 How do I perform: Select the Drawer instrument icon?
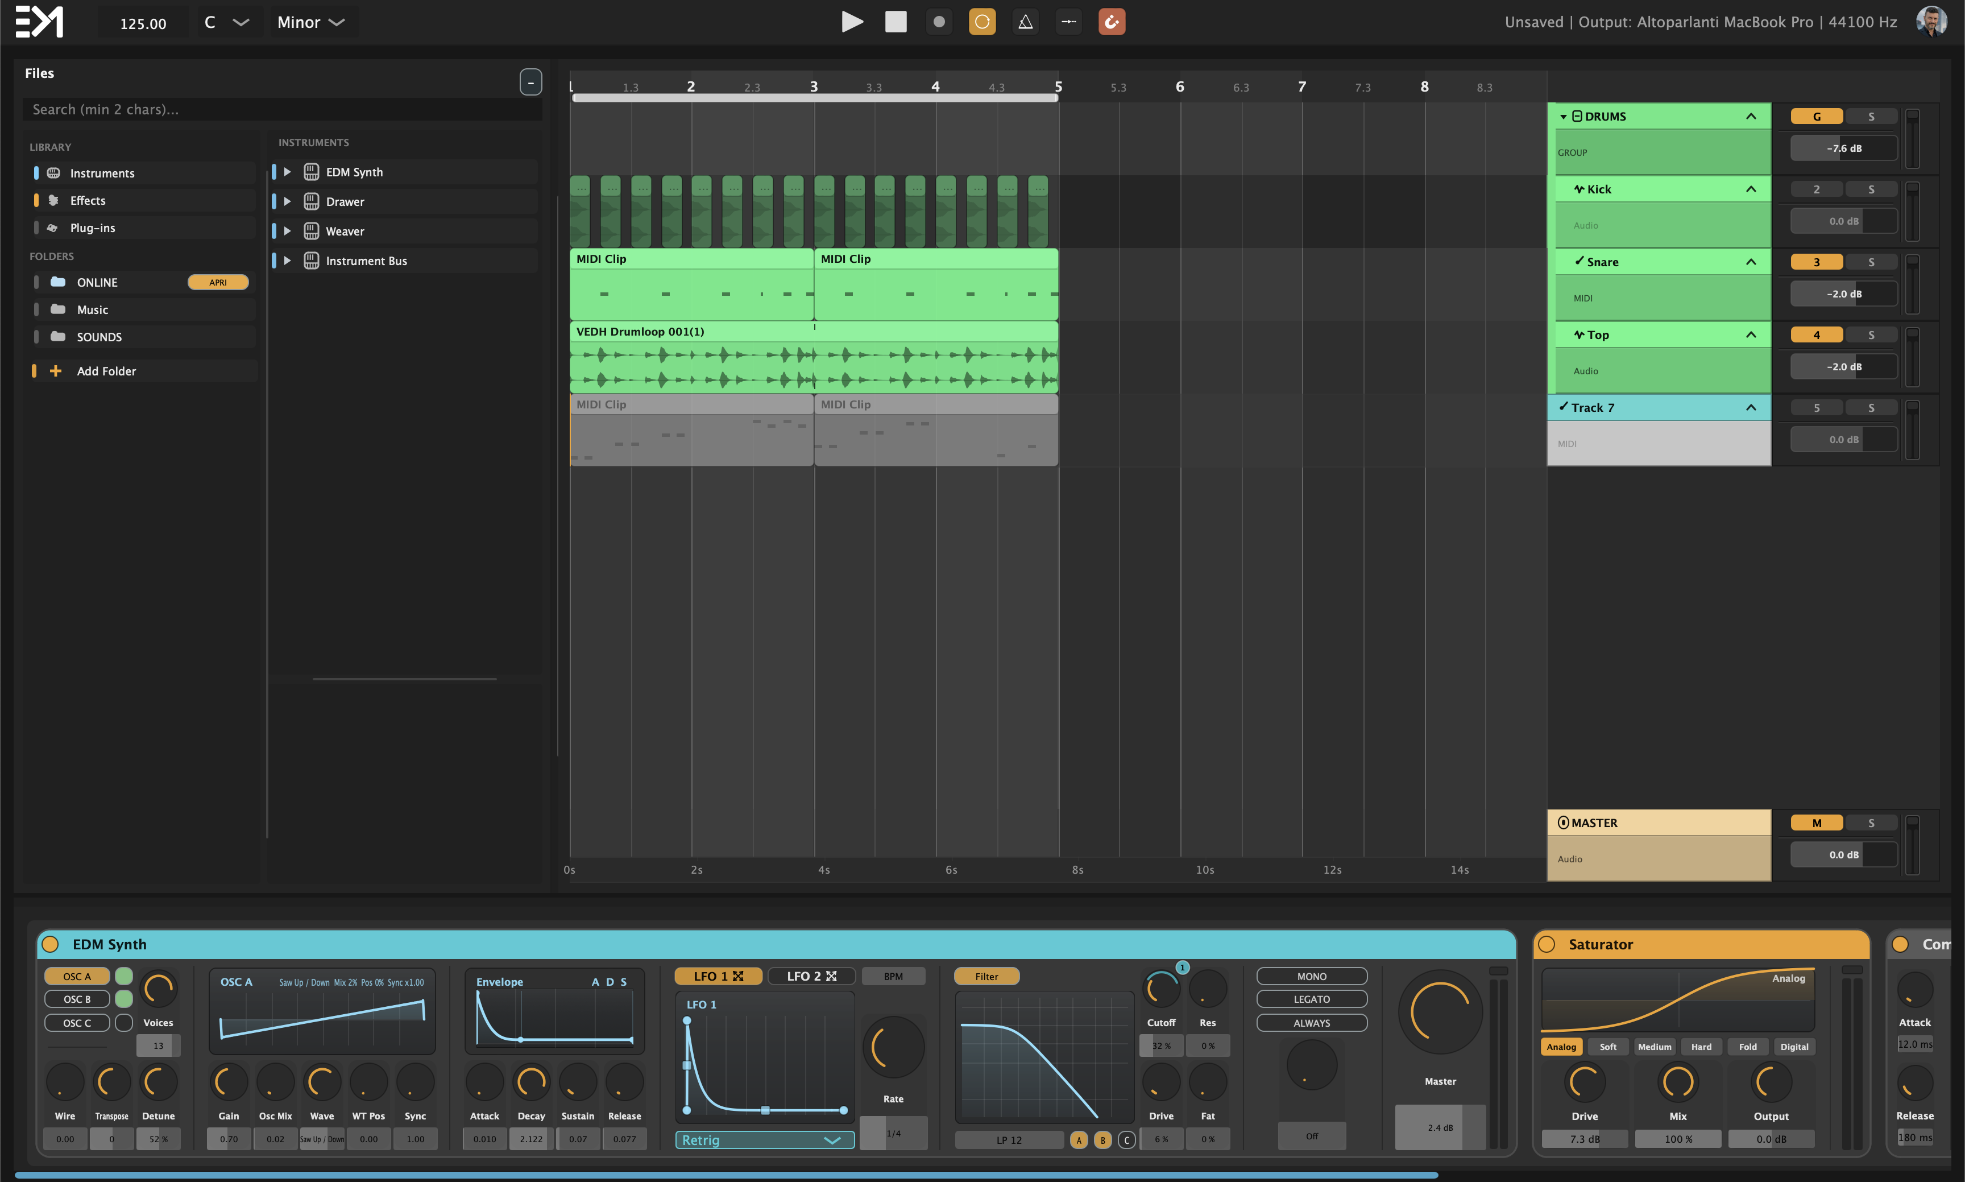point(312,201)
